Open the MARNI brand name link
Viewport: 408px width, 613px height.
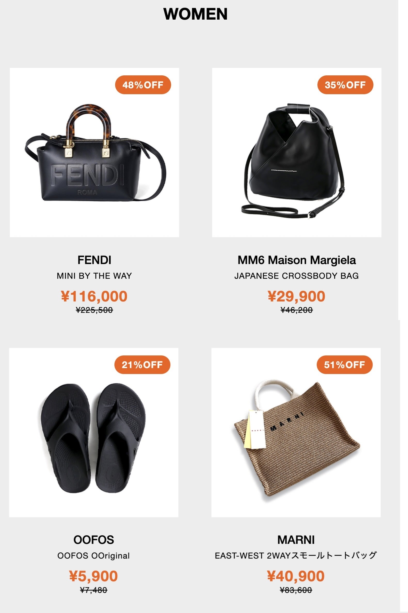tap(296, 540)
